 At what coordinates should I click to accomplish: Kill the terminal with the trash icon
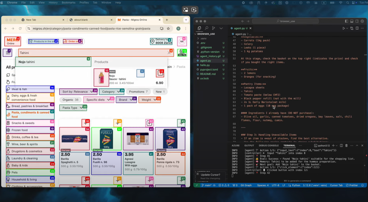click(346, 146)
